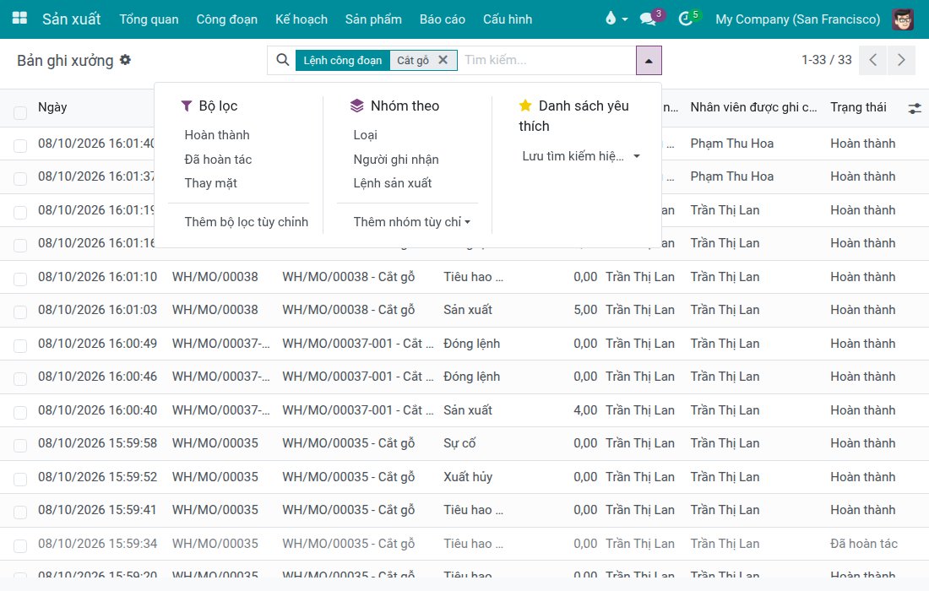929x591 pixels.
Task: Click the gear icon beside Bản ghi xưởng
Action: [125, 60]
